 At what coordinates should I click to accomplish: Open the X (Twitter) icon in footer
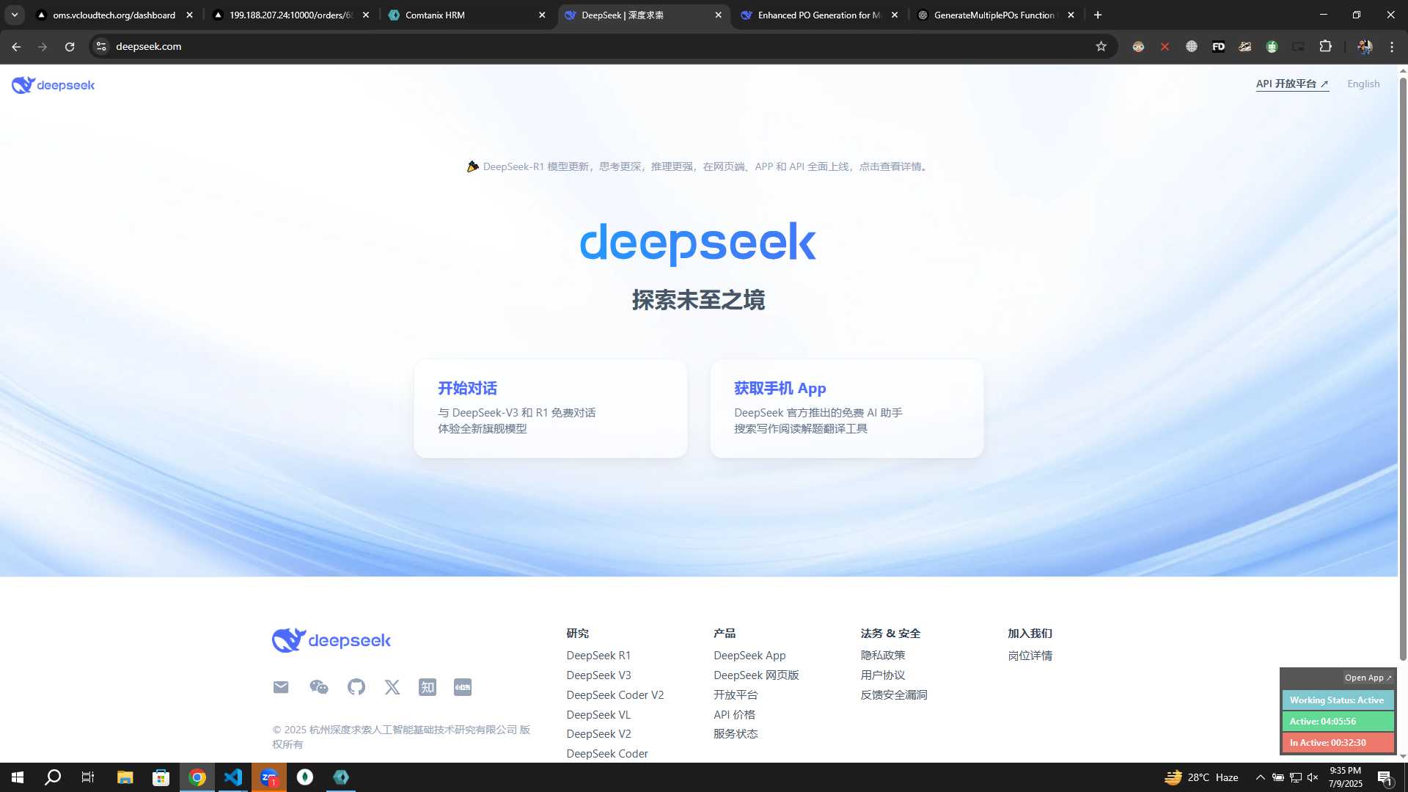pos(392,687)
